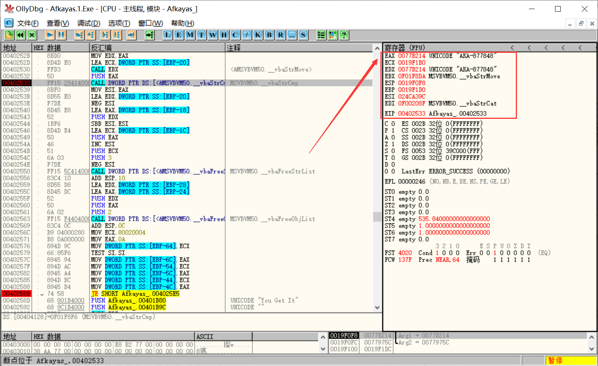This screenshot has width=598, height=366.
Task: Click the Trace into toolbar icon
Action: click(105, 35)
